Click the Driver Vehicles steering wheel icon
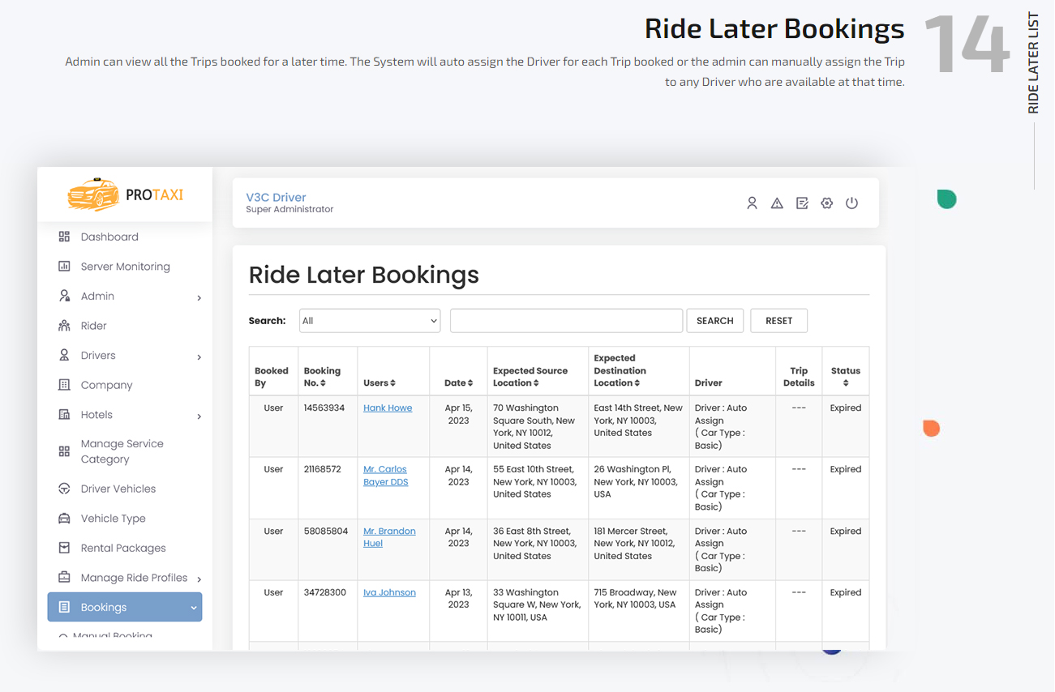 [64, 489]
